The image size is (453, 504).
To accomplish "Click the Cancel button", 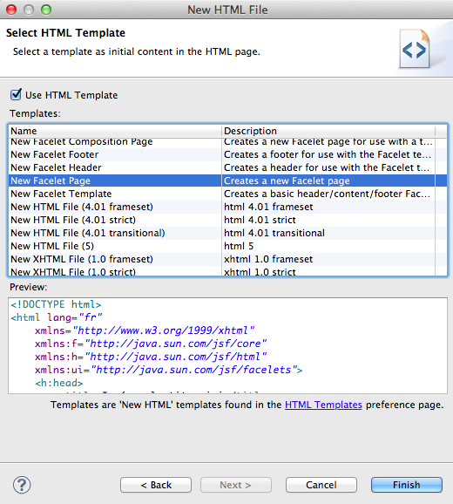I will click(x=321, y=485).
